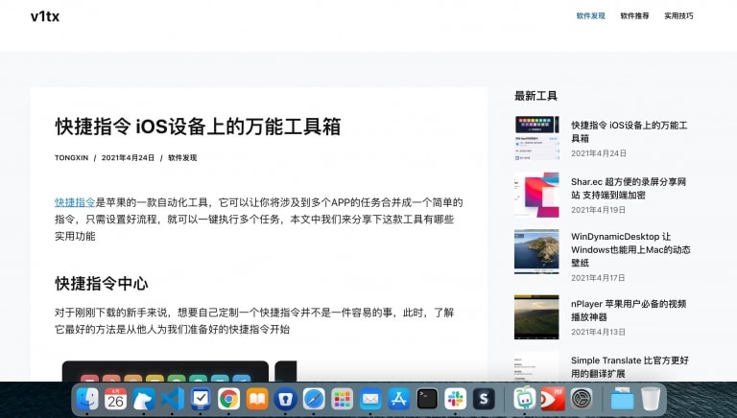Click the nPlayer post thumbnail
The width and height of the screenshot is (737, 418).
click(536, 317)
